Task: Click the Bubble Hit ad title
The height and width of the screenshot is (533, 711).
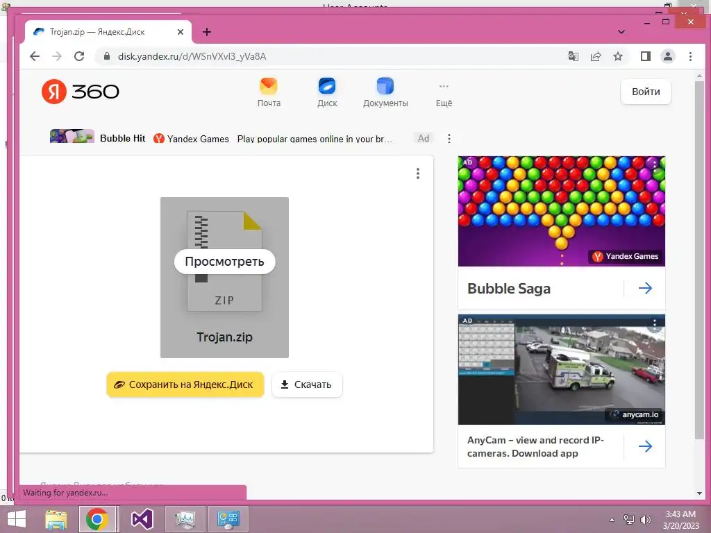Action: tap(122, 138)
